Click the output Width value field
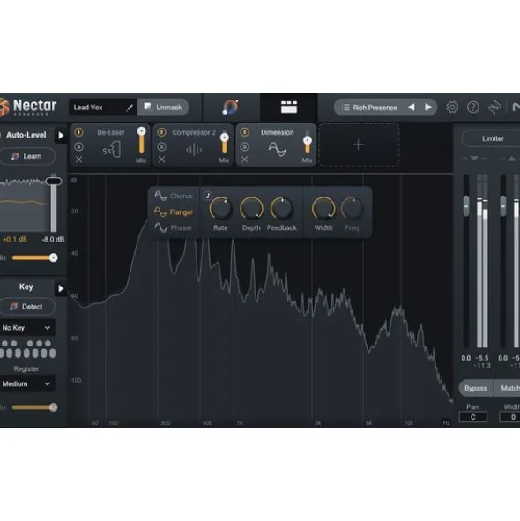The image size is (520, 521). pyautogui.click(x=510, y=417)
